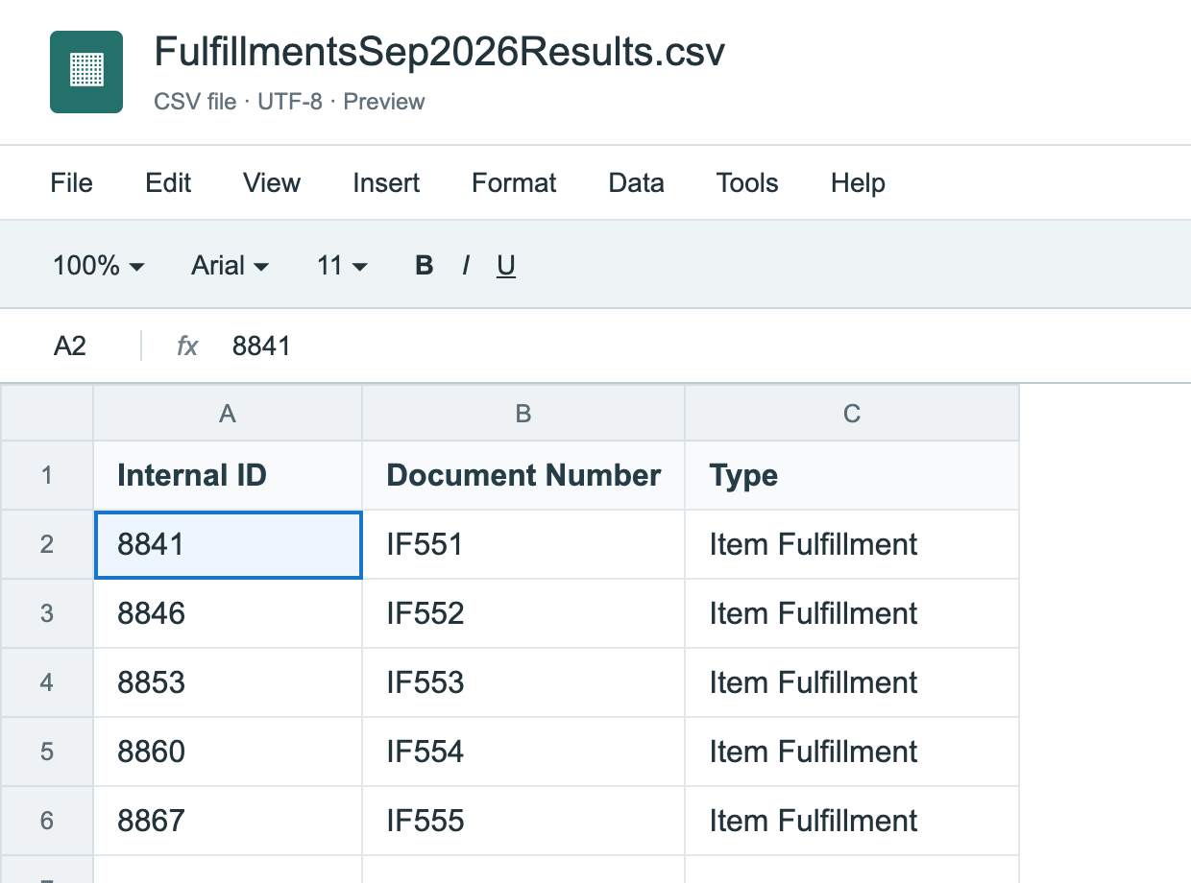The height and width of the screenshot is (883, 1191).
Task: Select cell containing 8841
Action: coord(228,544)
